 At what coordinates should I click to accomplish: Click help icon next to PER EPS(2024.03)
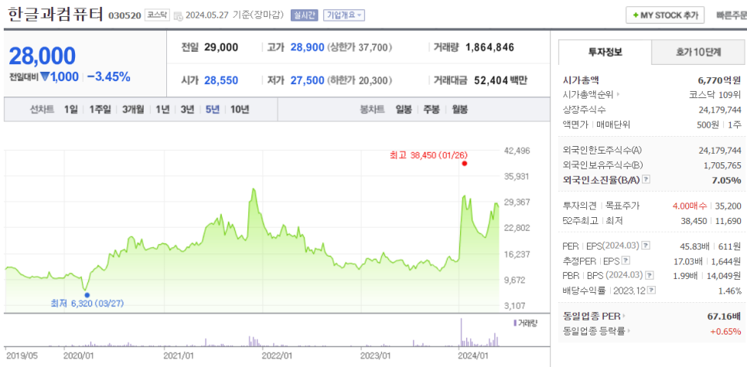[645, 246]
